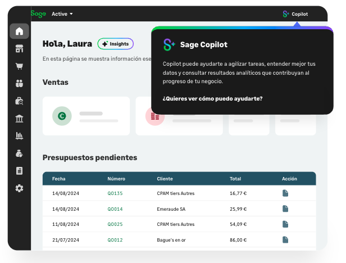Click the storefront icon in sidebar
The width and height of the screenshot is (346, 263).
(20, 49)
